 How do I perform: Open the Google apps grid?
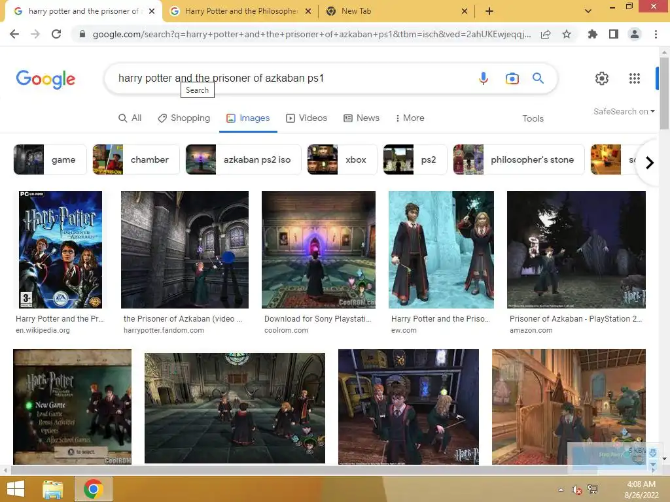point(635,78)
